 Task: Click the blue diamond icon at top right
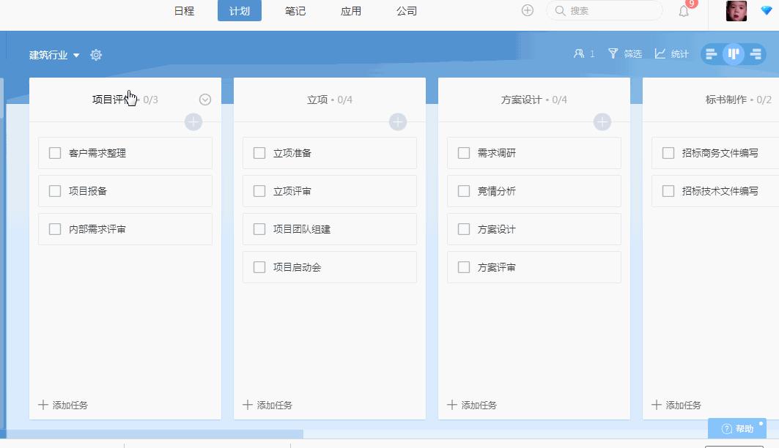(766, 10)
